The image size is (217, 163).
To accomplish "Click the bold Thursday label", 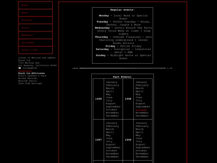I will 101,37.
